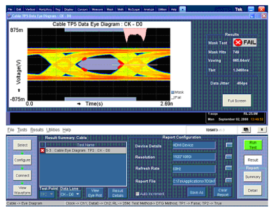Click the Refresh Rate input field

click(x=194, y=168)
